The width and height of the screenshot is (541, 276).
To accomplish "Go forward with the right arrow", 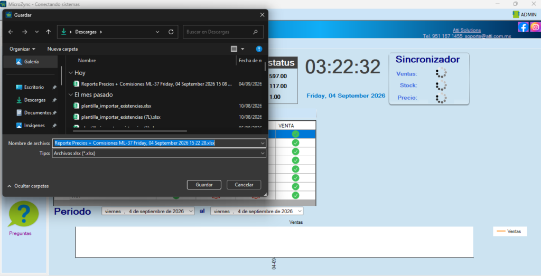I will 24,32.
